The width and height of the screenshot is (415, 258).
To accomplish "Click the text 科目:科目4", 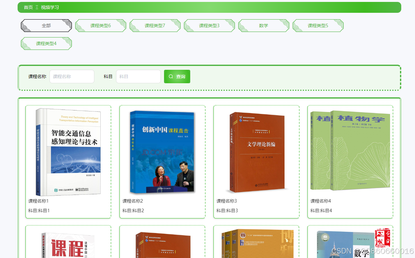I will pos(321,211).
